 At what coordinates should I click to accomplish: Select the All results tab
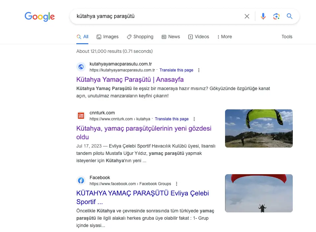coord(82,37)
